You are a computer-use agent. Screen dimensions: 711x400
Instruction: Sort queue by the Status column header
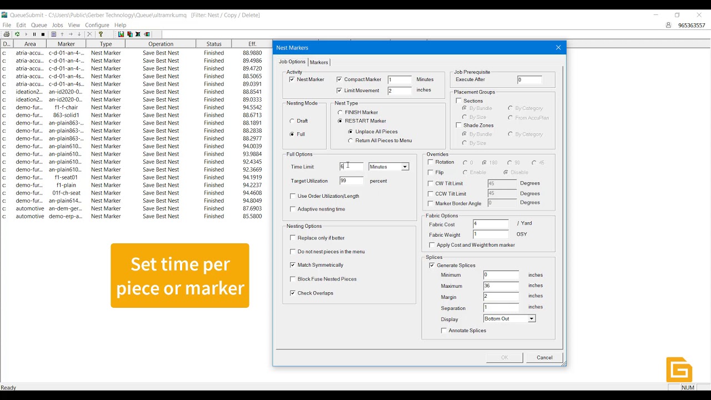(214, 44)
